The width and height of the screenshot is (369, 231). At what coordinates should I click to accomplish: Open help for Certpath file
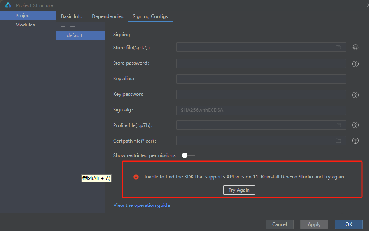pos(355,141)
